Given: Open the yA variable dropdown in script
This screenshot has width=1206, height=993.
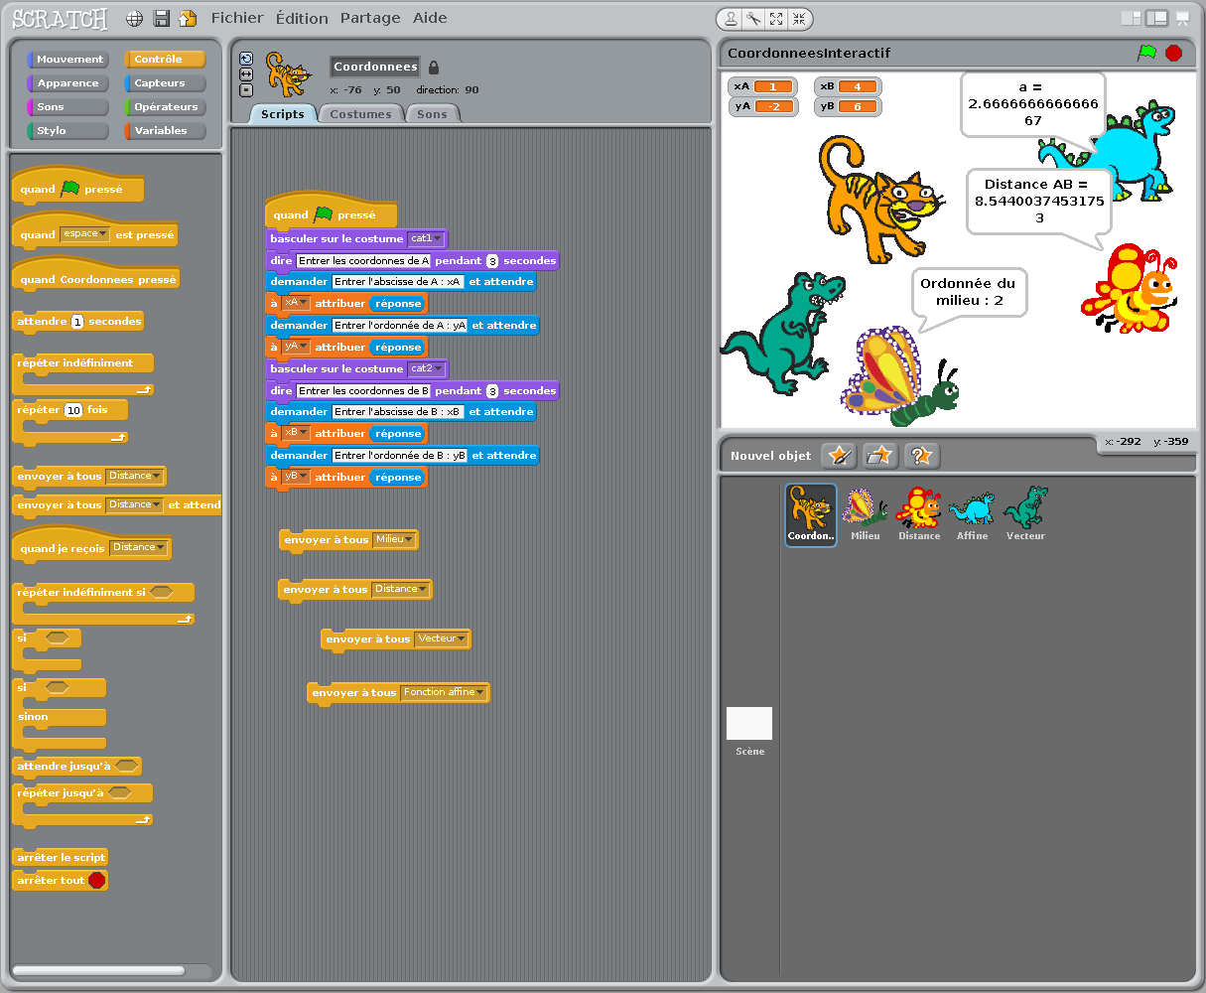Looking at the screenshot, I should coord(296,347).
